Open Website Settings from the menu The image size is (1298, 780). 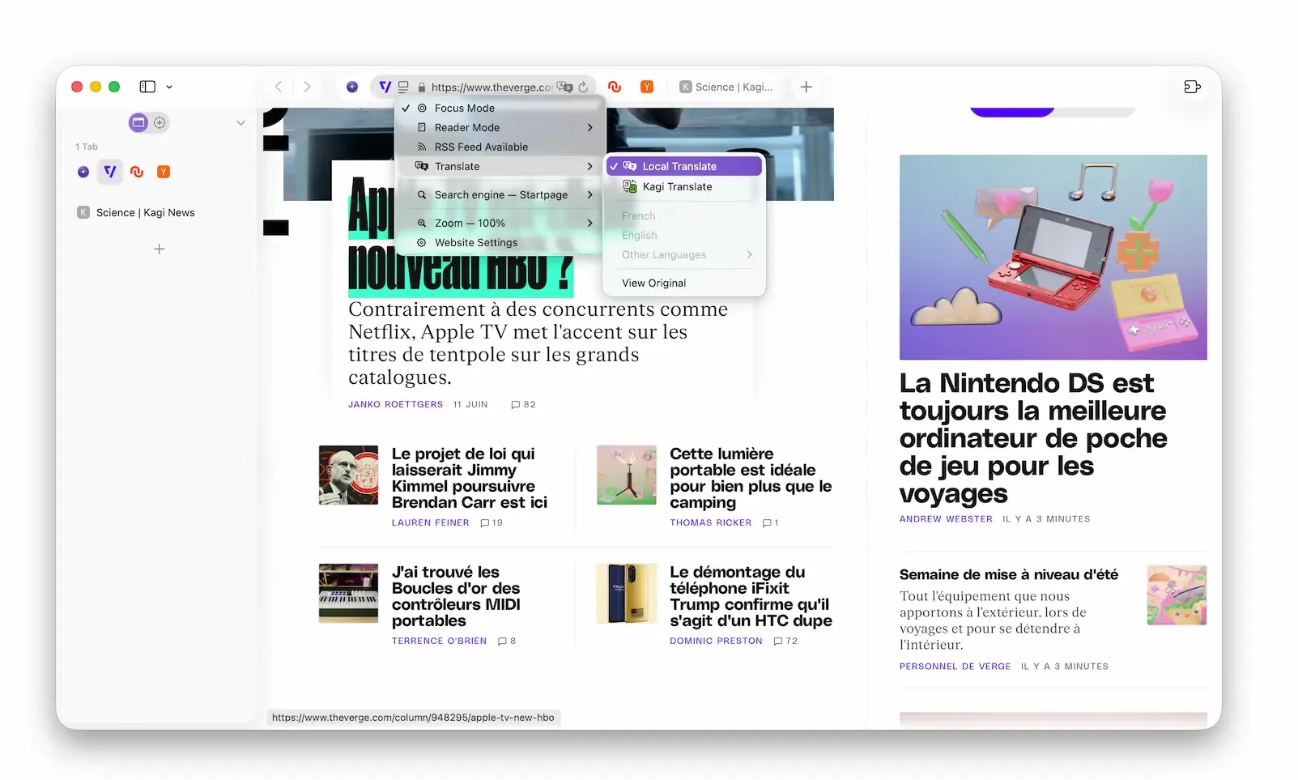(500, 242)
